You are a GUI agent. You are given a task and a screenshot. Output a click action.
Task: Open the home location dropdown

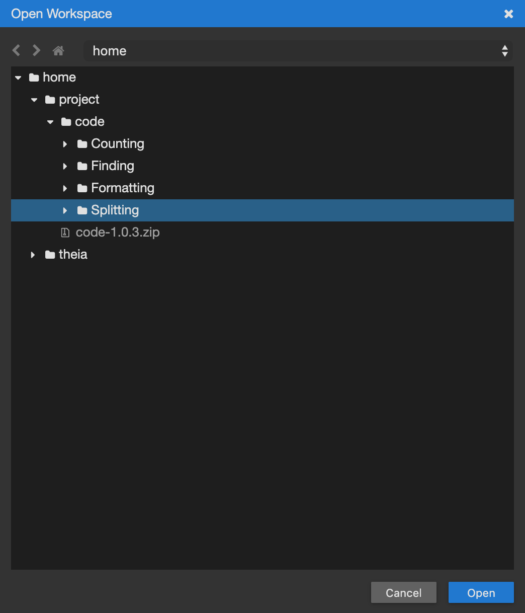[298, 51]
